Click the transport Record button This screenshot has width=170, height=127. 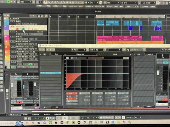(x=77, y=118)
